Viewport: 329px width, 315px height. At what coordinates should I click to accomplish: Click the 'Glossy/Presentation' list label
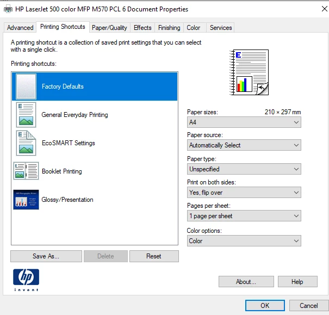67,200
